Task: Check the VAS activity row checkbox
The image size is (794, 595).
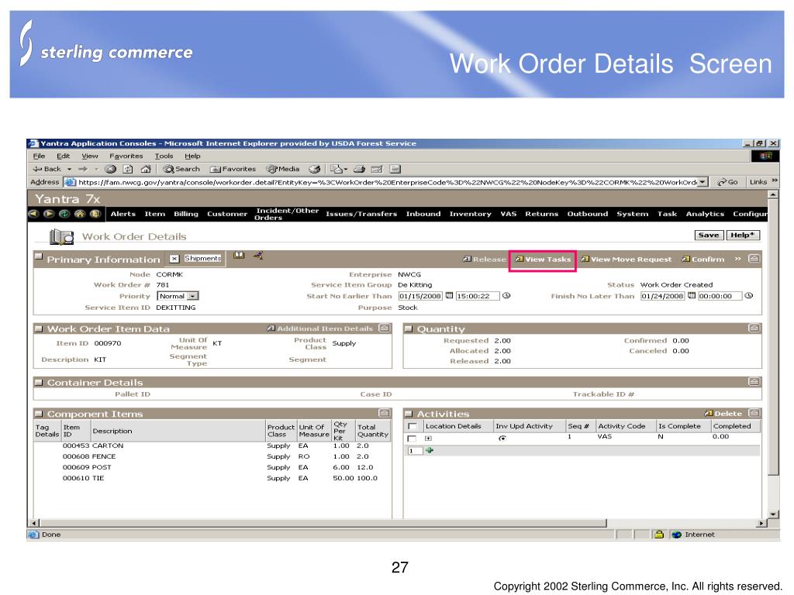Action: click(412, 439)
